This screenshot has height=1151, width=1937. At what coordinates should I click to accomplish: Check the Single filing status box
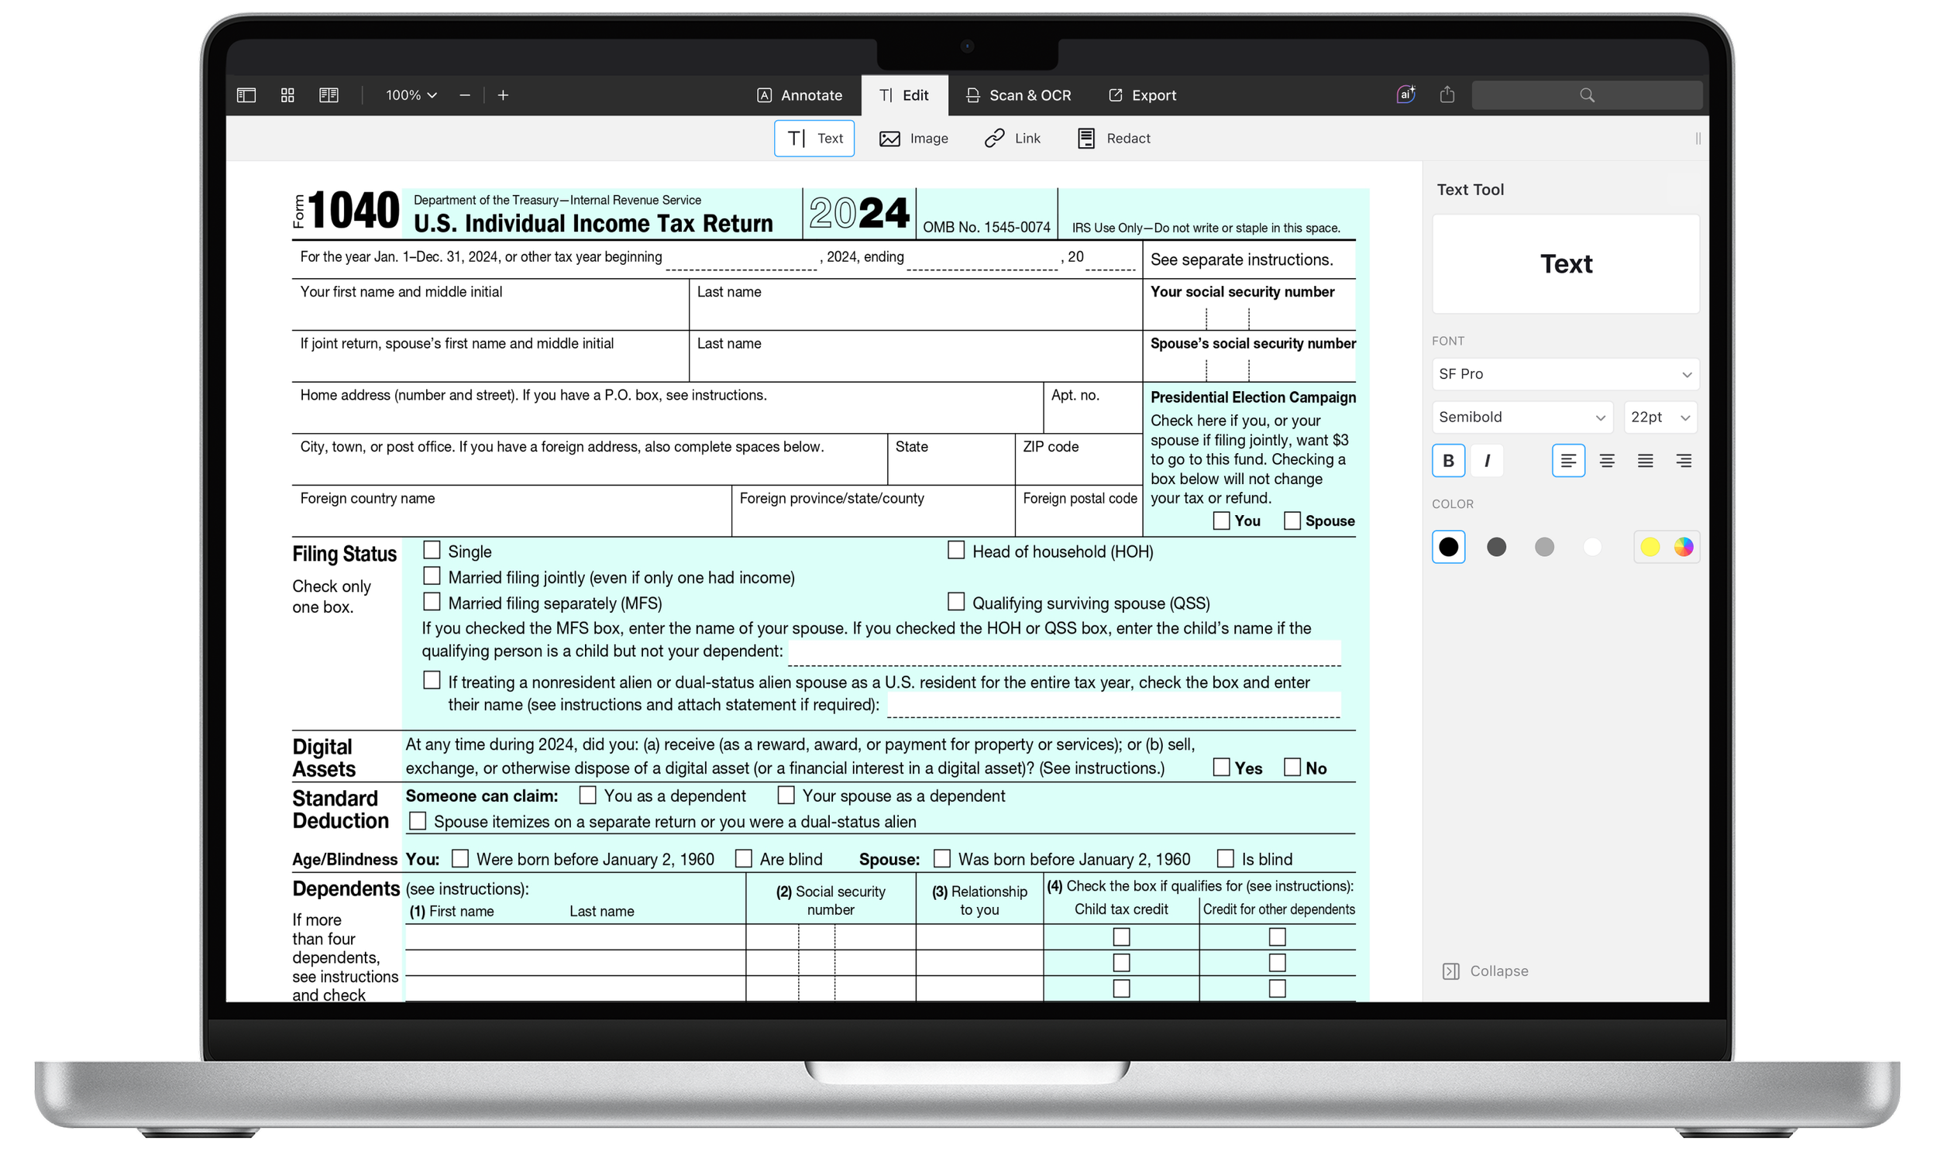[432, 551]
